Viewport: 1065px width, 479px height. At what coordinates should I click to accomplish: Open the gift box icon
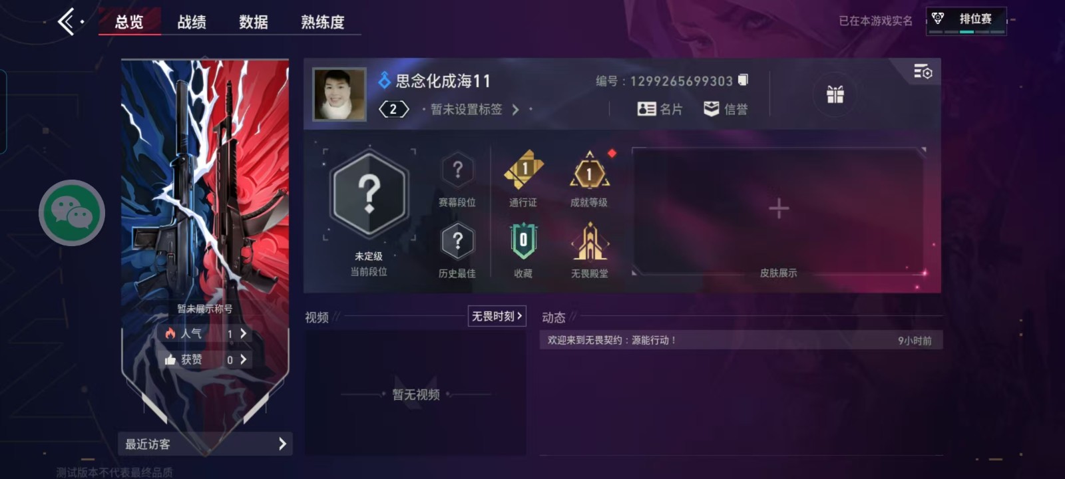pyautogui.click(x=835, y=94)
